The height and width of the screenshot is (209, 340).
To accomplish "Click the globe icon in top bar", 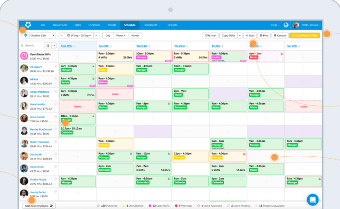I will tap(286, 25).
